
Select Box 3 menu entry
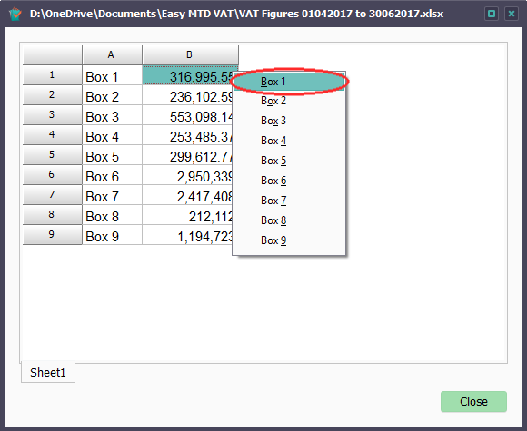(x=289, y=121)
